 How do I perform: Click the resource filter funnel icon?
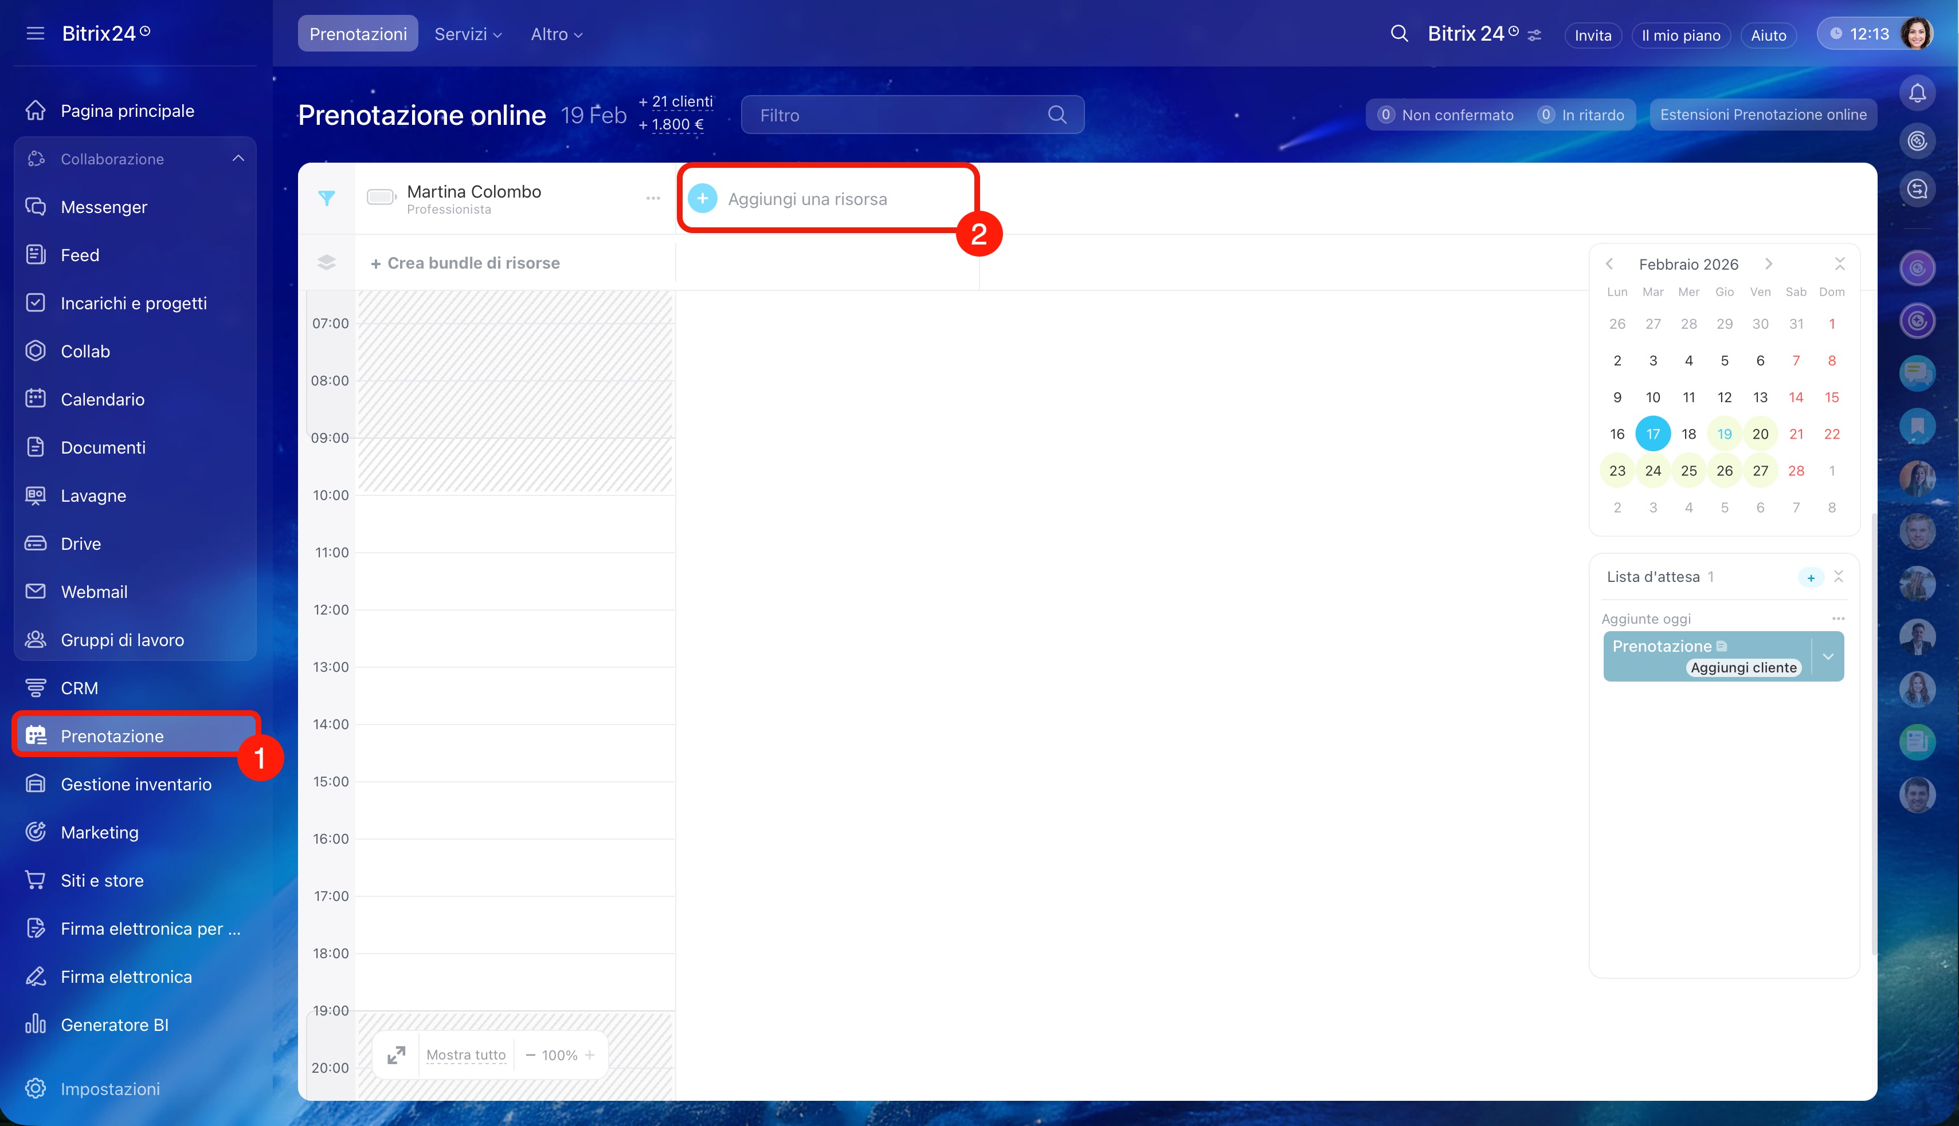(x=327, y=199)
